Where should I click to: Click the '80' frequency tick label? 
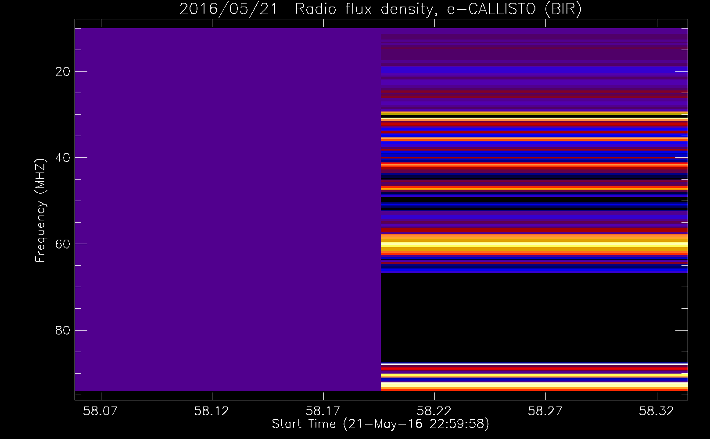tap(63, 330)
